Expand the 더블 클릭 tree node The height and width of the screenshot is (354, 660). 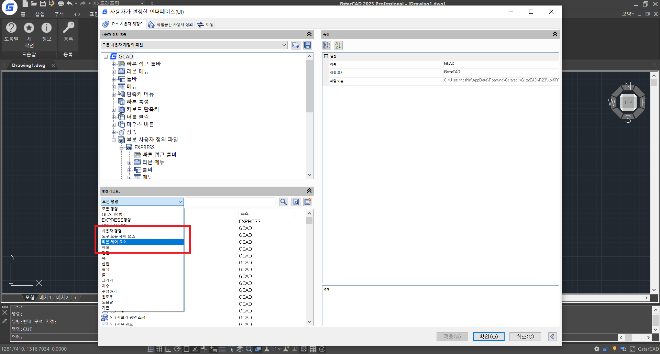113,117
